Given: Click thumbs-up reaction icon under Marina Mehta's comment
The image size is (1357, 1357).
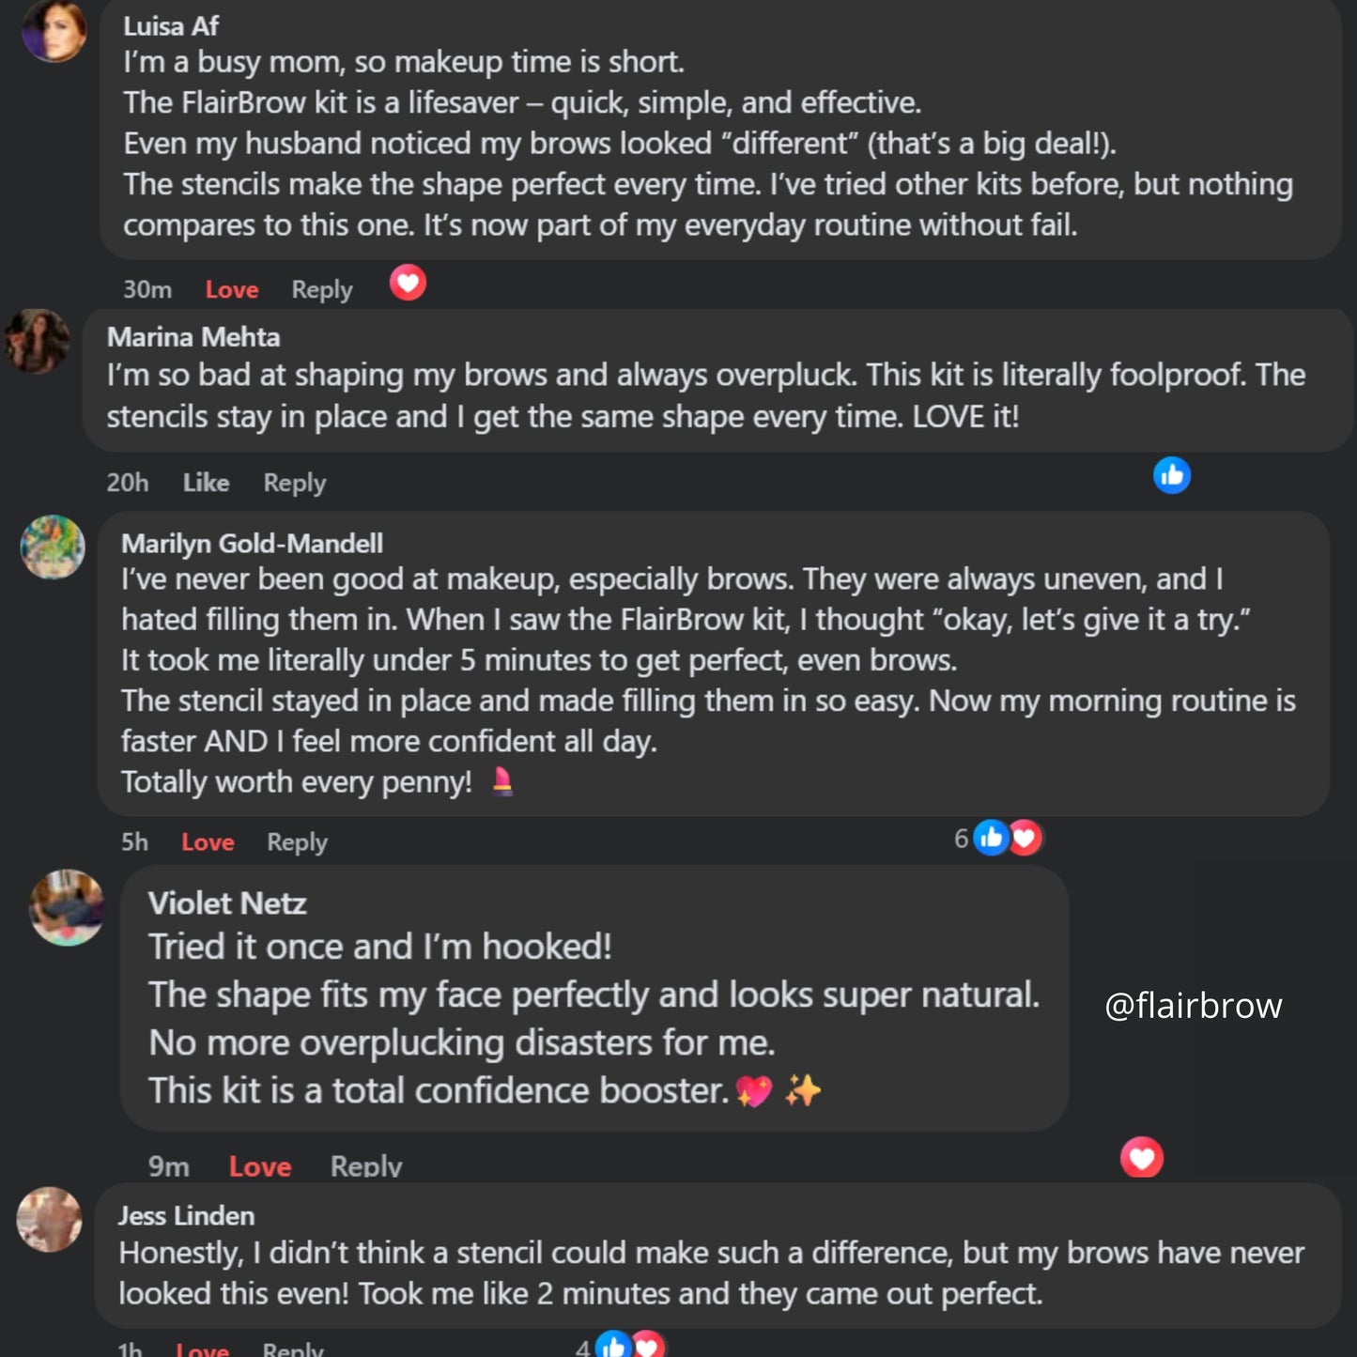Looking at the screenshot, I should click(1172, 475).
